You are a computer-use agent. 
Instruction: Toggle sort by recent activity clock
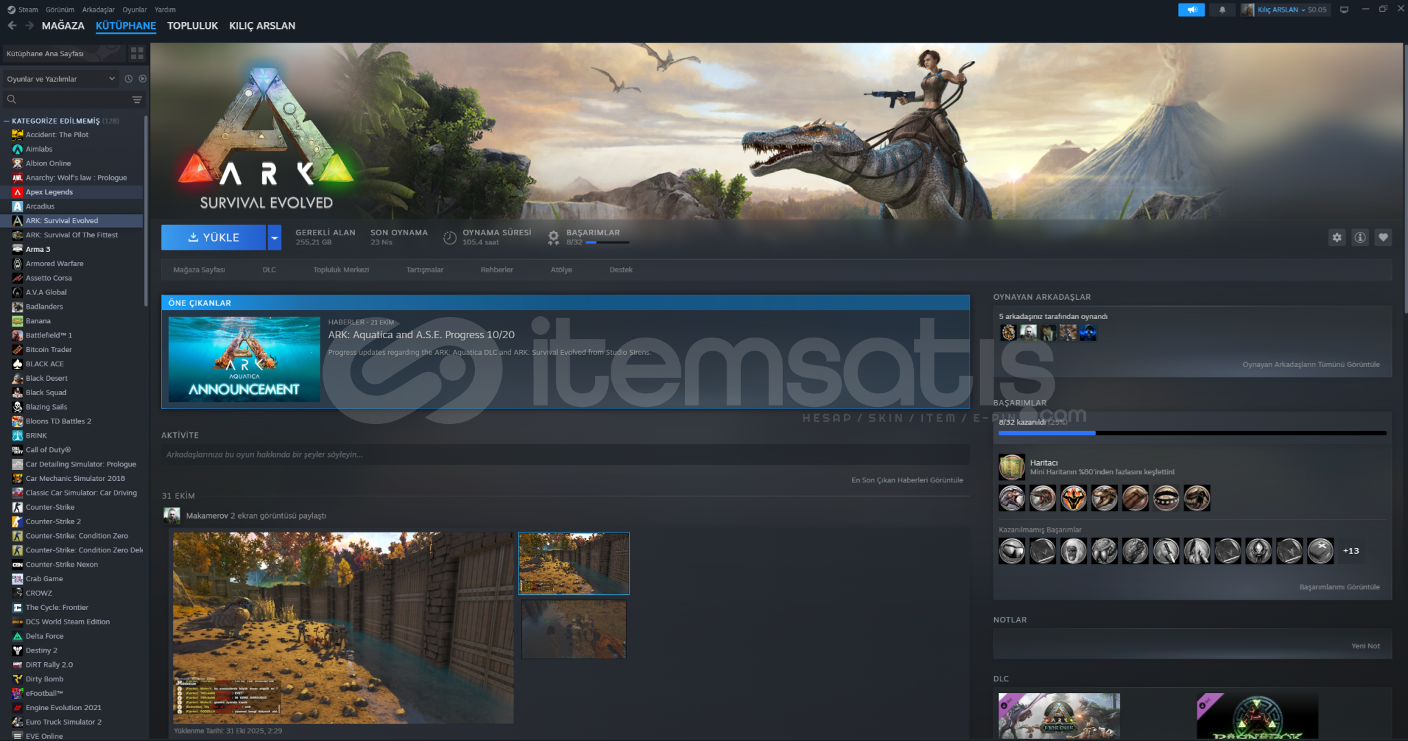click(128, 79)
